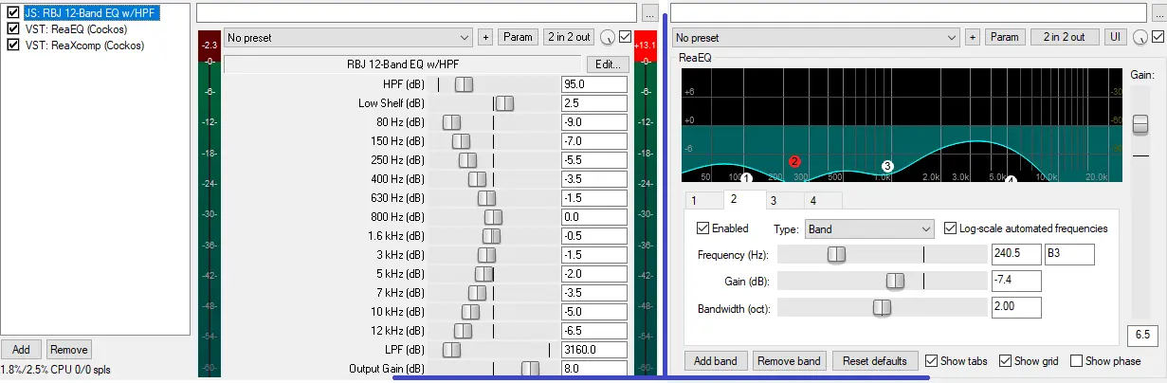Click the ellipsis button above RBJ EQ panel
The width and height of the screenshot is (1167, 383).
point(649,13)
